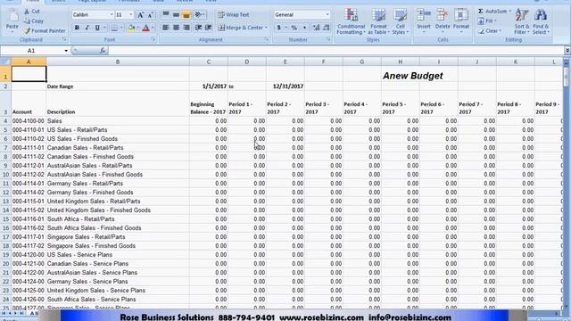Screen dimensions: 571x321
Task: Toggle Top Align
Action: pos(166,15)
